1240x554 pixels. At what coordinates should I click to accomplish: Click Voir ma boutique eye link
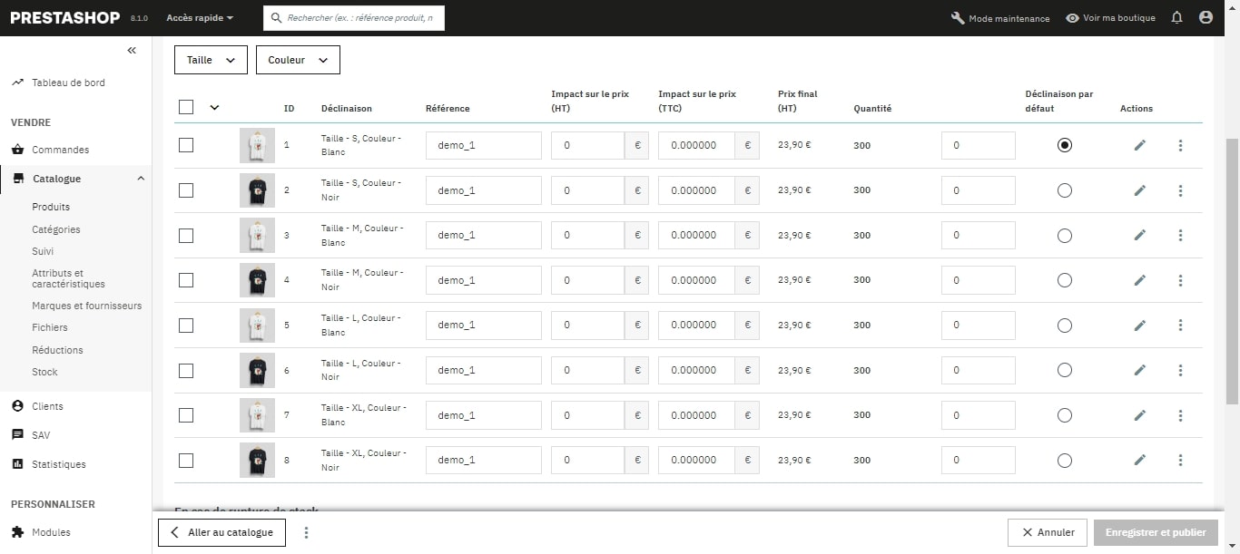coord(1111,18)
